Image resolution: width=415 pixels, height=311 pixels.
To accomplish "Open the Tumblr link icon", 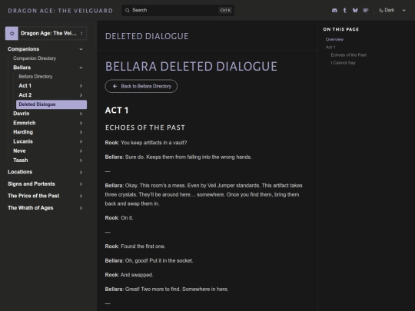I will pos(344,10).
